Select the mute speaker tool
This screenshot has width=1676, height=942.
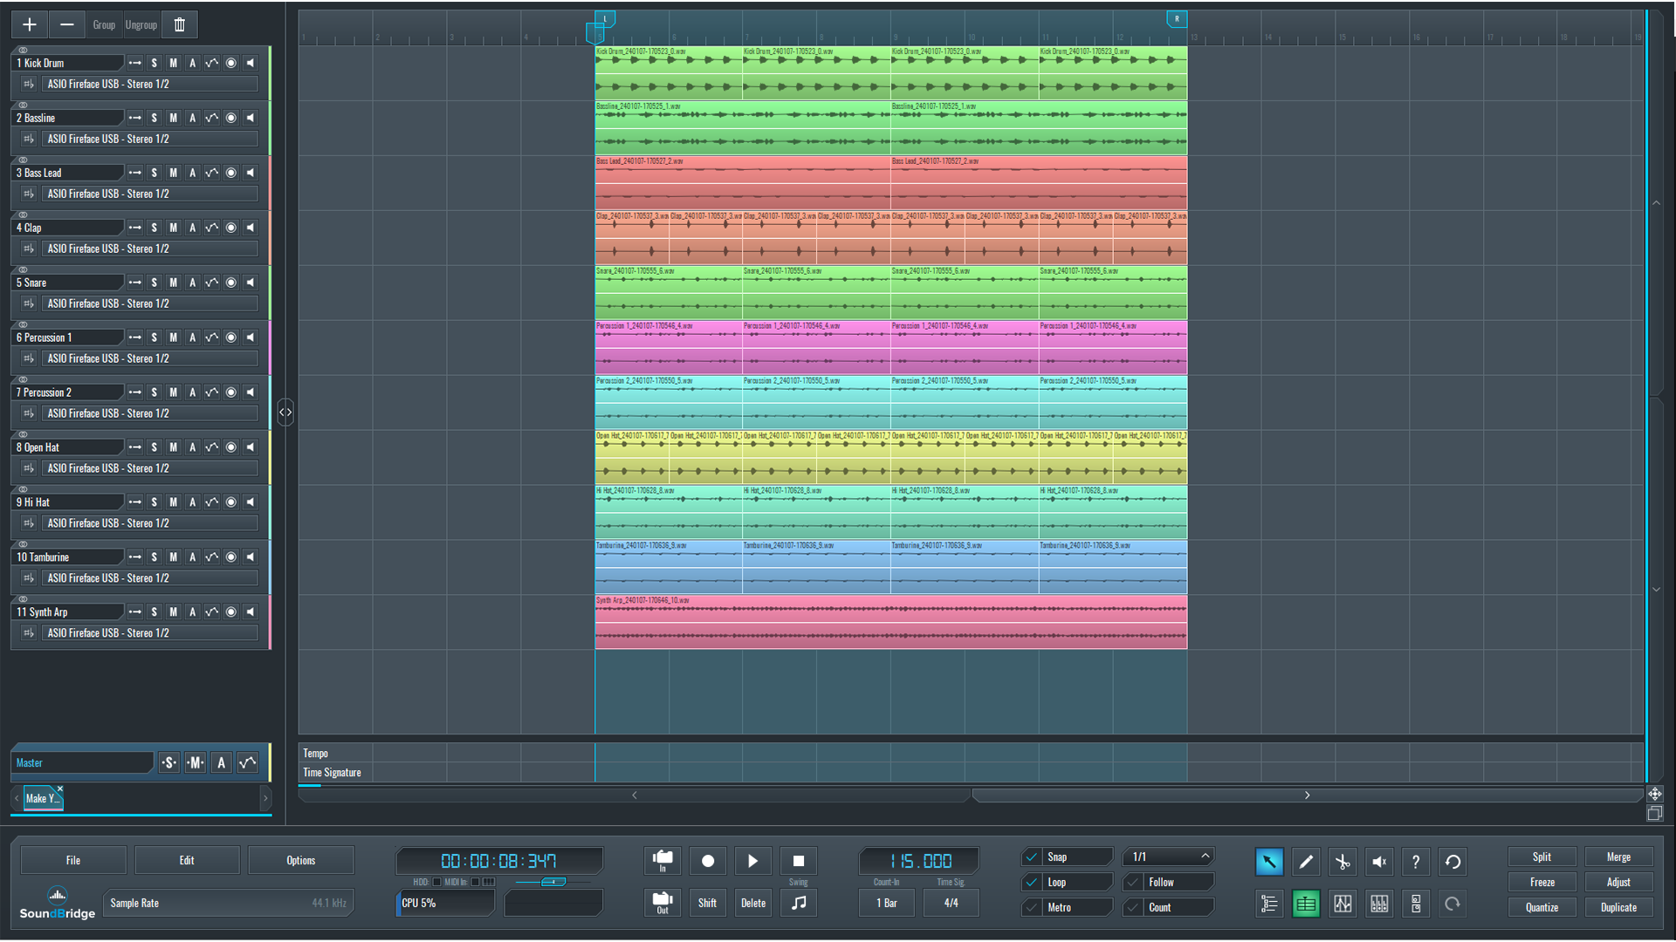1379,862
